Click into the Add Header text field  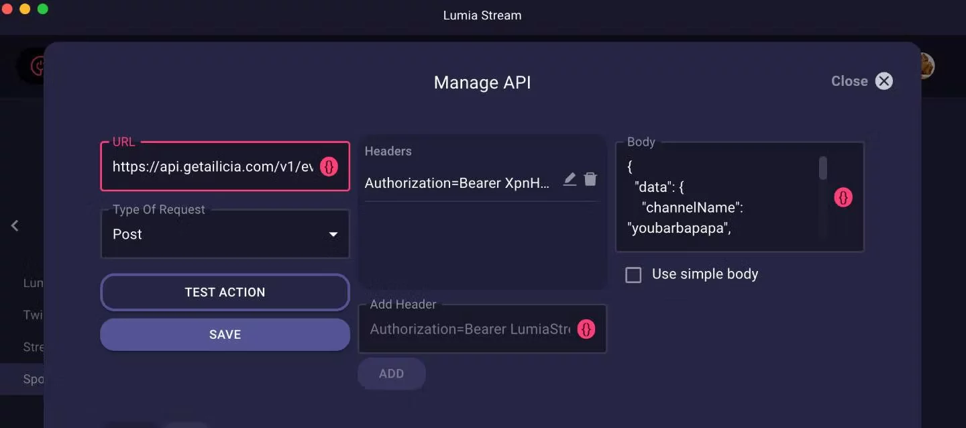[470, 329]
